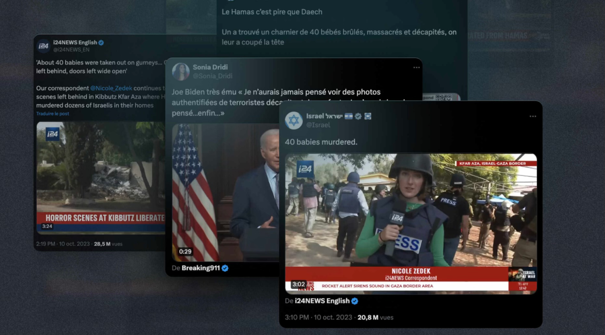
Task: Play the Horror Scenes at Kibbutz video
Action: tap(101, 178)
